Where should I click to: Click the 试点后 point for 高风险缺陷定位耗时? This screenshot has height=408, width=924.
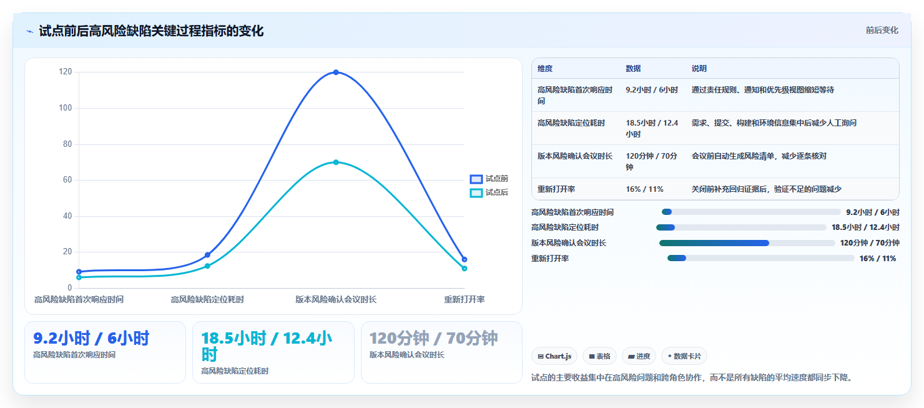[x=207, y=266]
